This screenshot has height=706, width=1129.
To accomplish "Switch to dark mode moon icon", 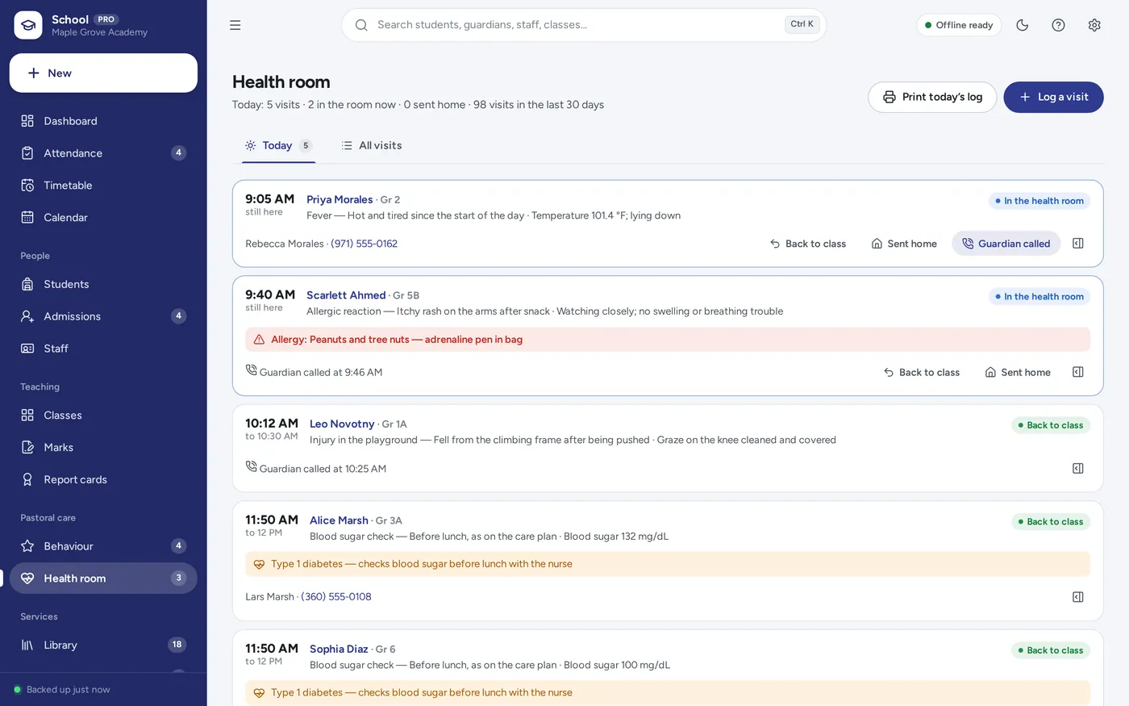I will [1023, 25].
